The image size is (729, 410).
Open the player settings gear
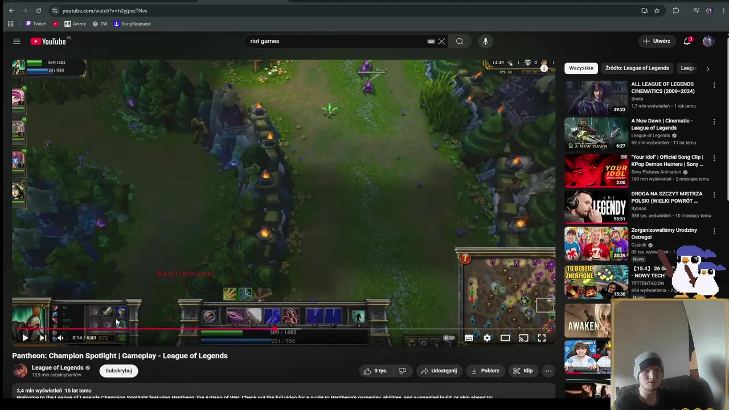pos(487,338)
